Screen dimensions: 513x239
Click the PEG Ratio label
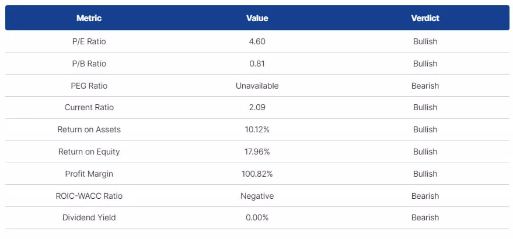tap(89, 86)
